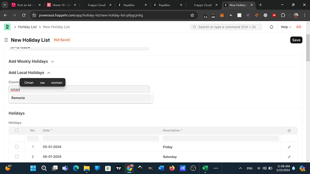Viewport: 310px width, 174px height.
Task: Open Microsoft Edge from the taskbar
Action: coord(76,168)
